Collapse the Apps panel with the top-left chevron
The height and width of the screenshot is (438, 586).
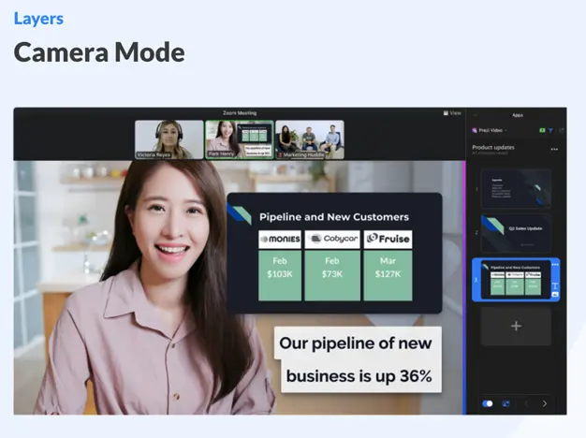[475, 114]
